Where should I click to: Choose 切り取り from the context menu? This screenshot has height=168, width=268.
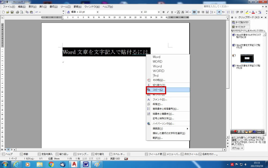[168, 85]
